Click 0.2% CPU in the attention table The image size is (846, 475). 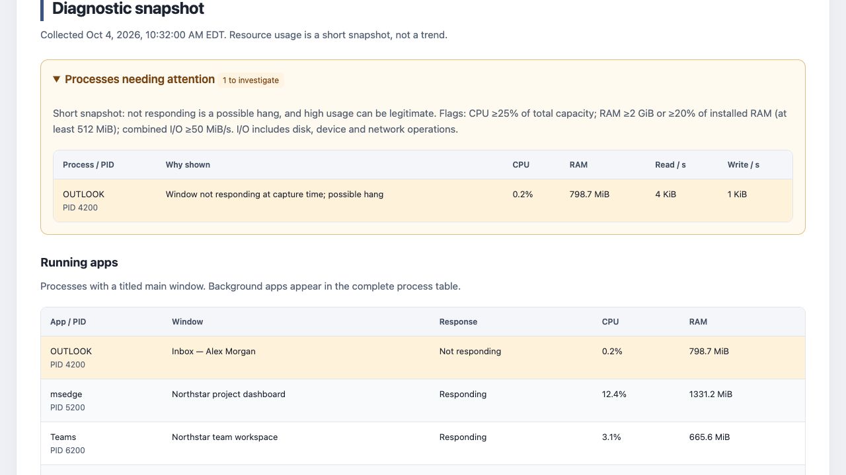[x=523, y=195]
